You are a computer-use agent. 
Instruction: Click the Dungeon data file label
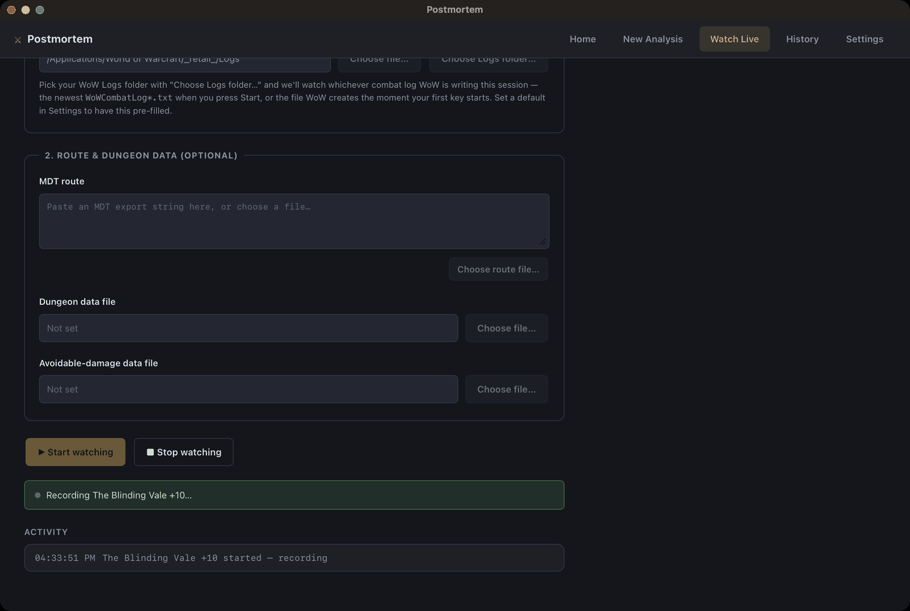77,302
